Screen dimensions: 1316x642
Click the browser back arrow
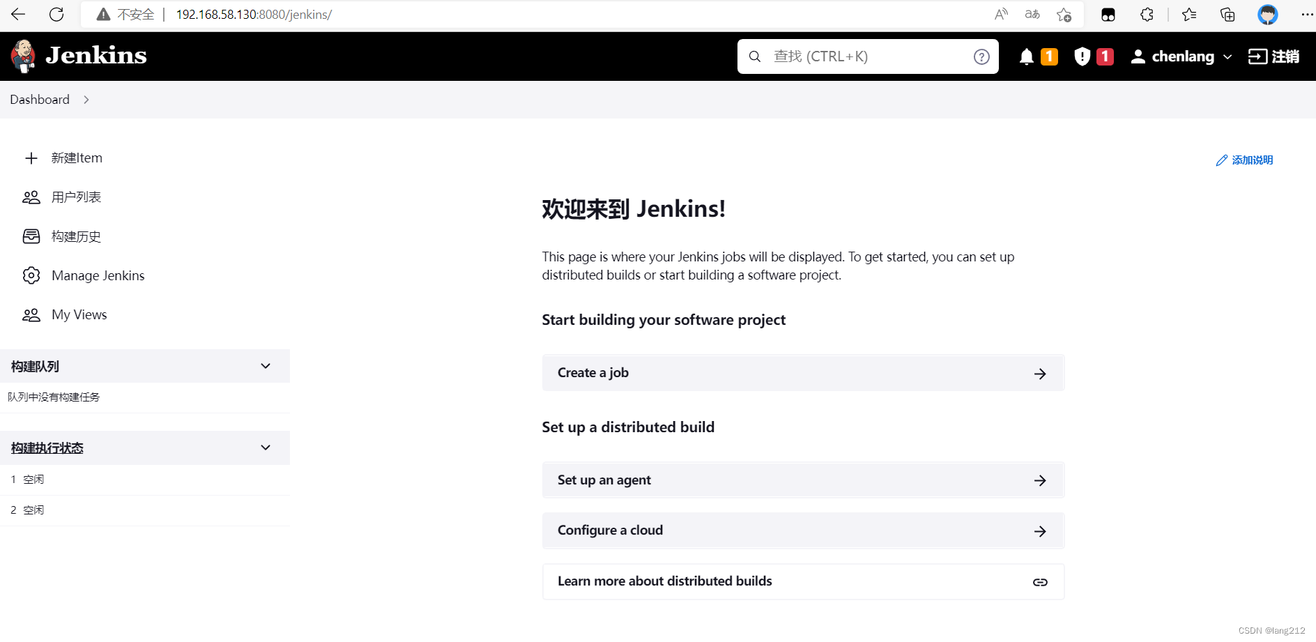coord(19,14)
